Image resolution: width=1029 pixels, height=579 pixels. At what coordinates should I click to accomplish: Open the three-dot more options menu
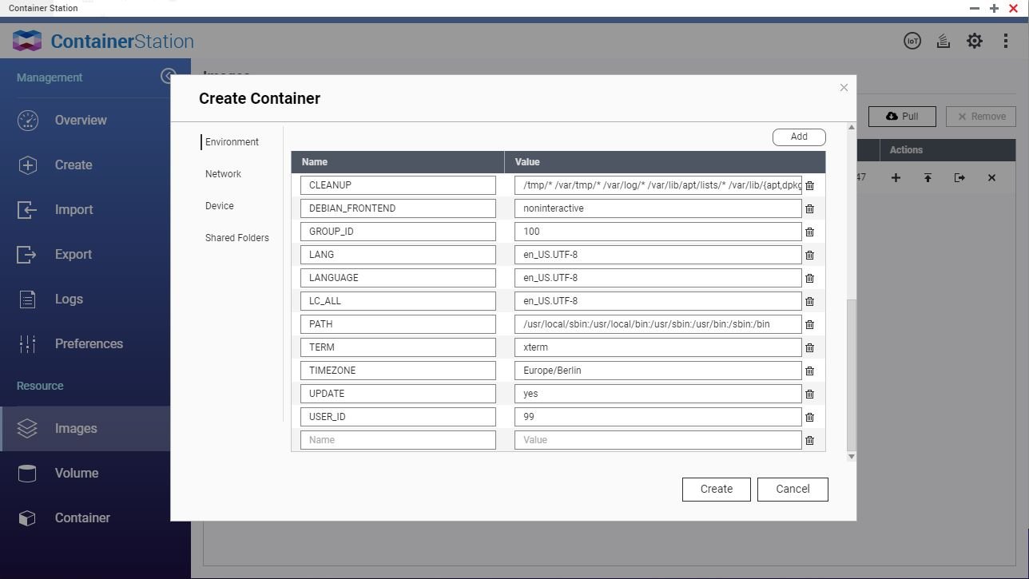coord(1005,41)
